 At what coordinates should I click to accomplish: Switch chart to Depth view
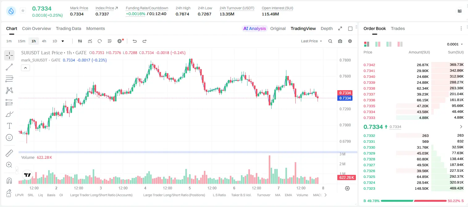tap(327, 28)
